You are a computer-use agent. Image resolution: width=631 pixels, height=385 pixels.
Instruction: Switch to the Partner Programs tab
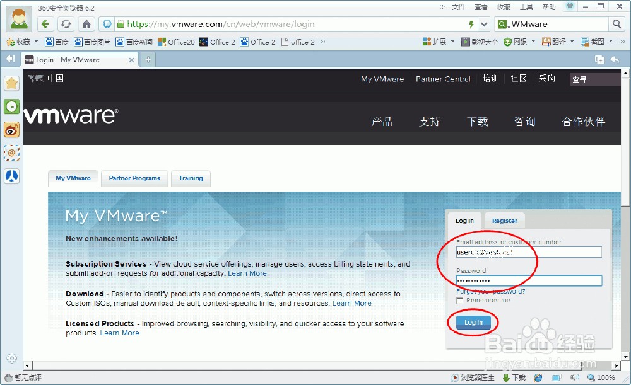(134, 178)
